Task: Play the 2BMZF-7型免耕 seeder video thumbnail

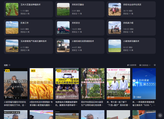Action: coord(67,84)
